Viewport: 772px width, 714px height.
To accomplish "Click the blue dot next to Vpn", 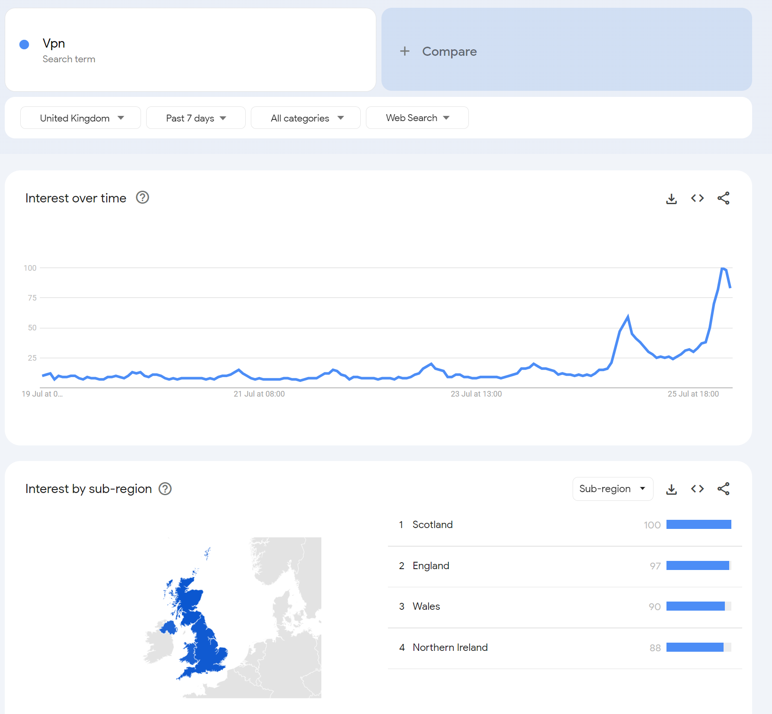I will point(24,44).
